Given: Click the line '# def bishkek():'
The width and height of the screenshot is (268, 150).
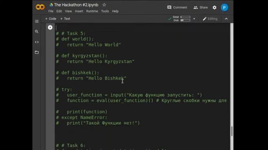Looking at the screenshot, I should 77,73.
